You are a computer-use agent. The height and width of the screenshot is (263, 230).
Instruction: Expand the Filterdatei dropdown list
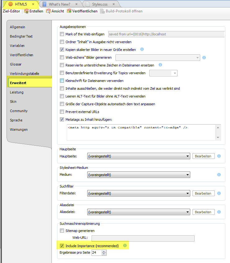click(138, 193)
